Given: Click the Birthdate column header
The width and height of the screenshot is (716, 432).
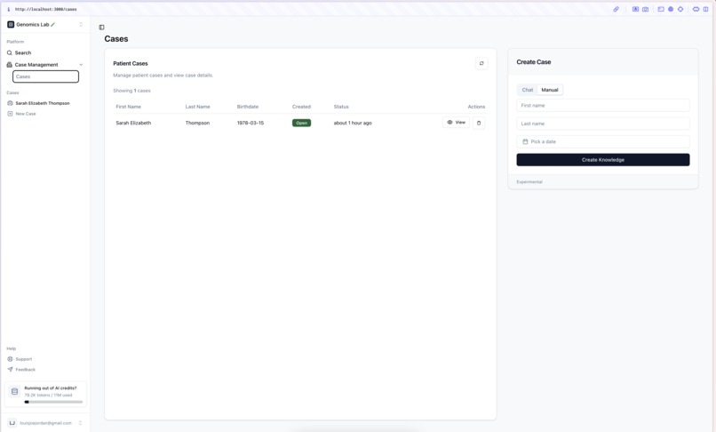Looking at the screenshot, I should 248,107.
